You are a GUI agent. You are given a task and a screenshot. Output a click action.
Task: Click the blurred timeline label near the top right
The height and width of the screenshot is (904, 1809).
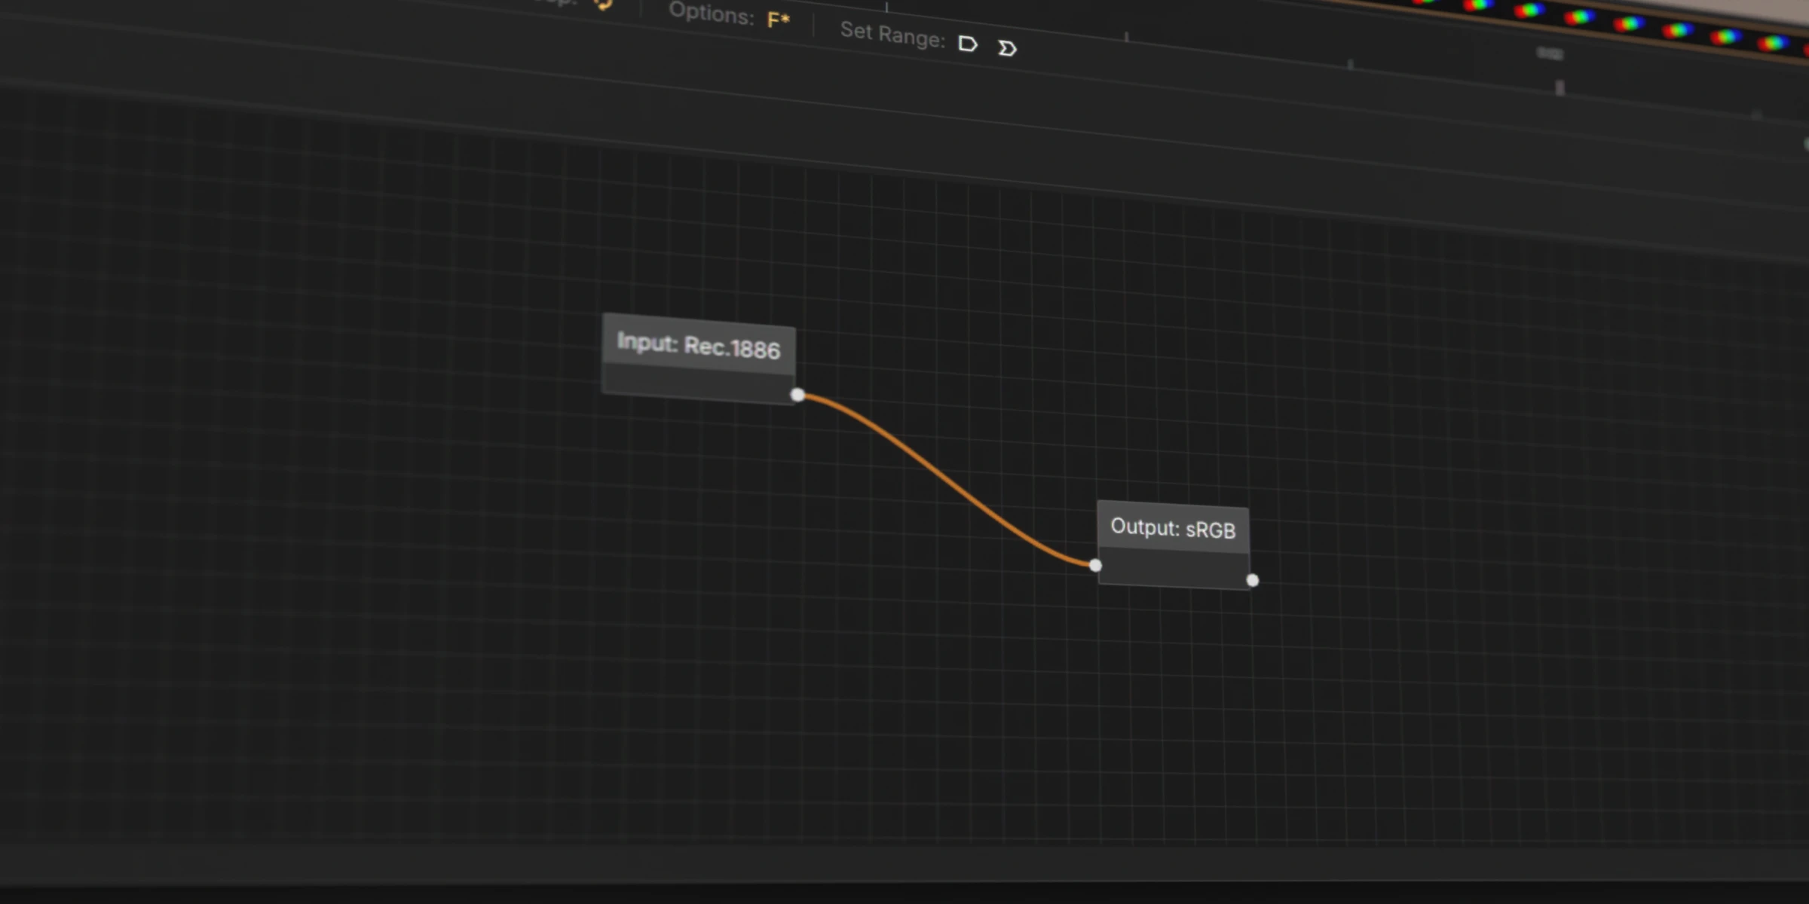point(1550,53)
